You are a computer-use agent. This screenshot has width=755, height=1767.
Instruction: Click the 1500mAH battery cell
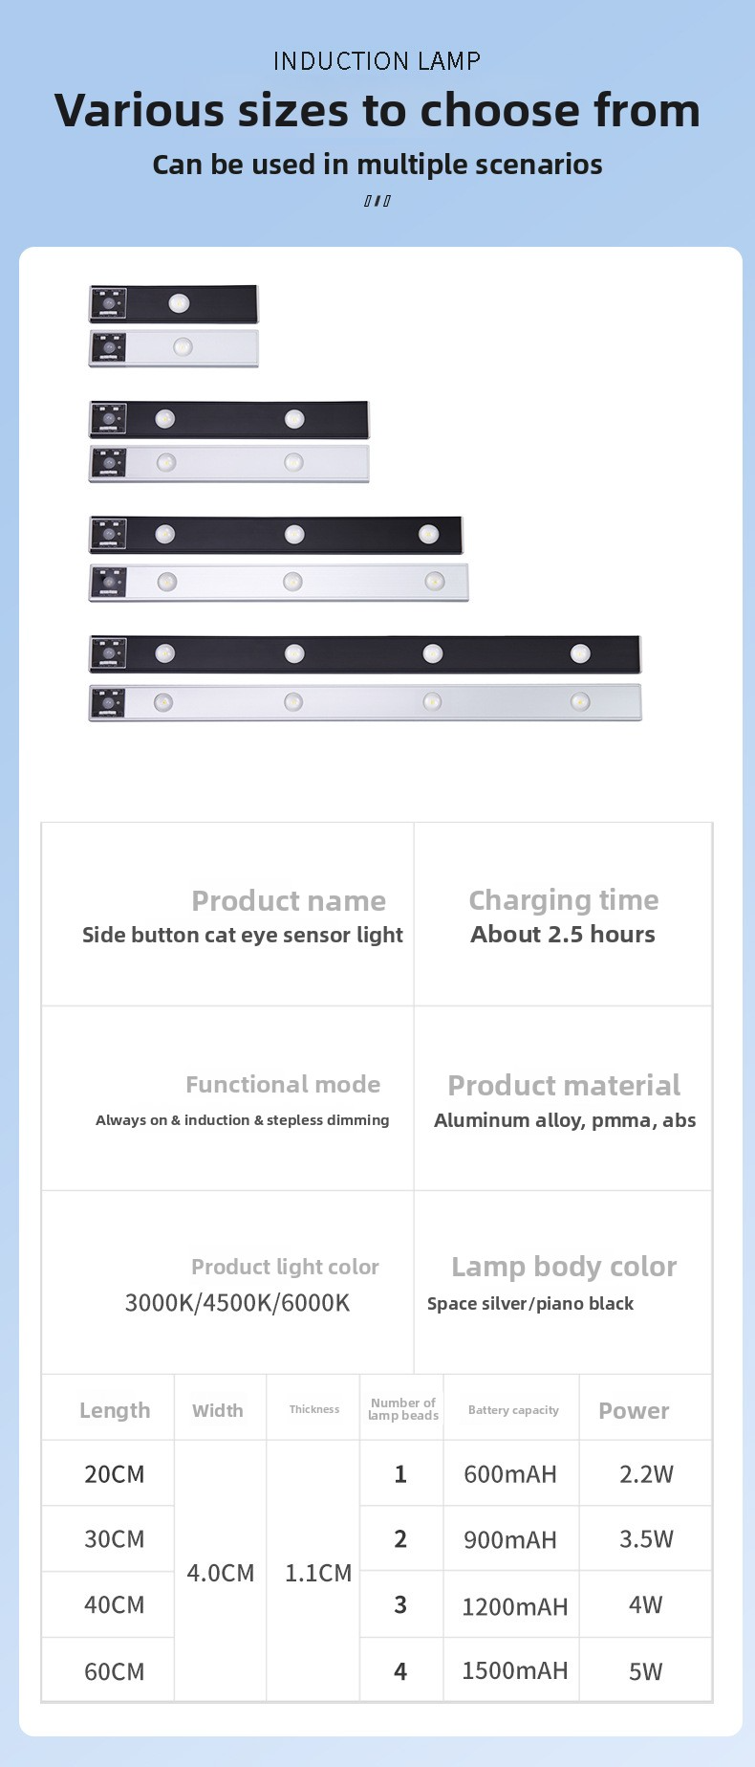point(514,1671)
